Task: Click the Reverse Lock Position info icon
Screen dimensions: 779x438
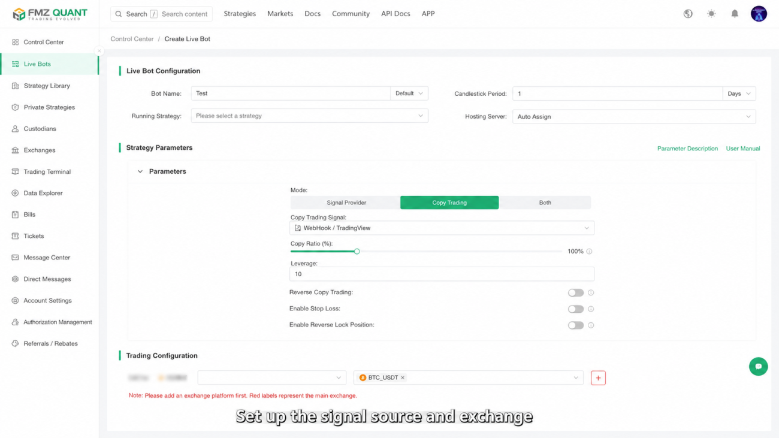Action: click(x=591, y=325)
